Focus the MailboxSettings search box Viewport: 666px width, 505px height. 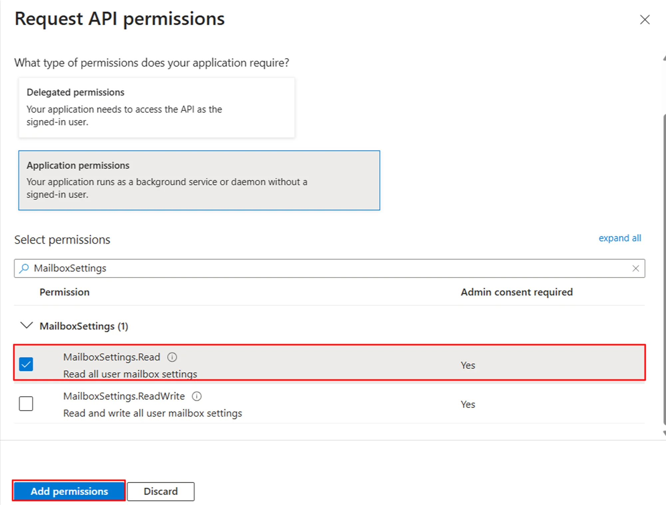[x=326, y=268]
